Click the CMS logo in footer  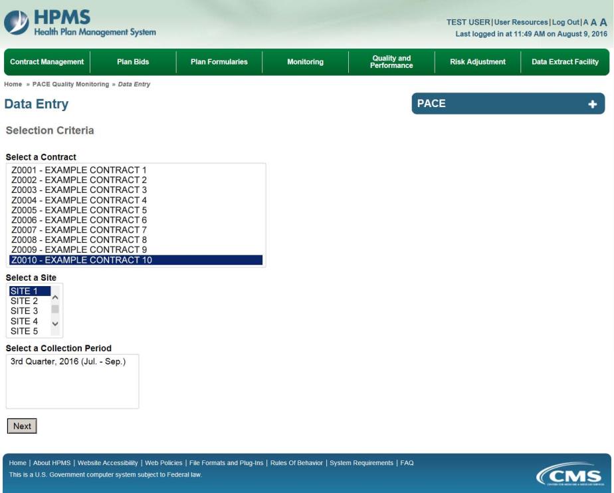569,474
